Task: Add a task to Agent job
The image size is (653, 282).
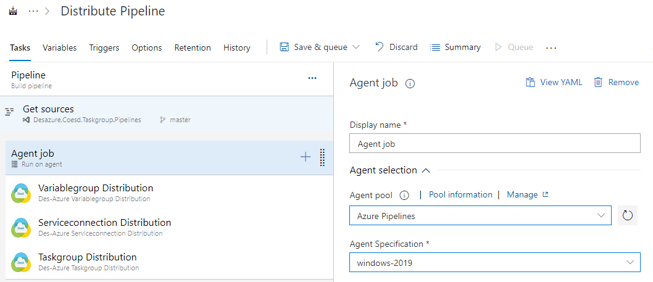Action: 306,157
